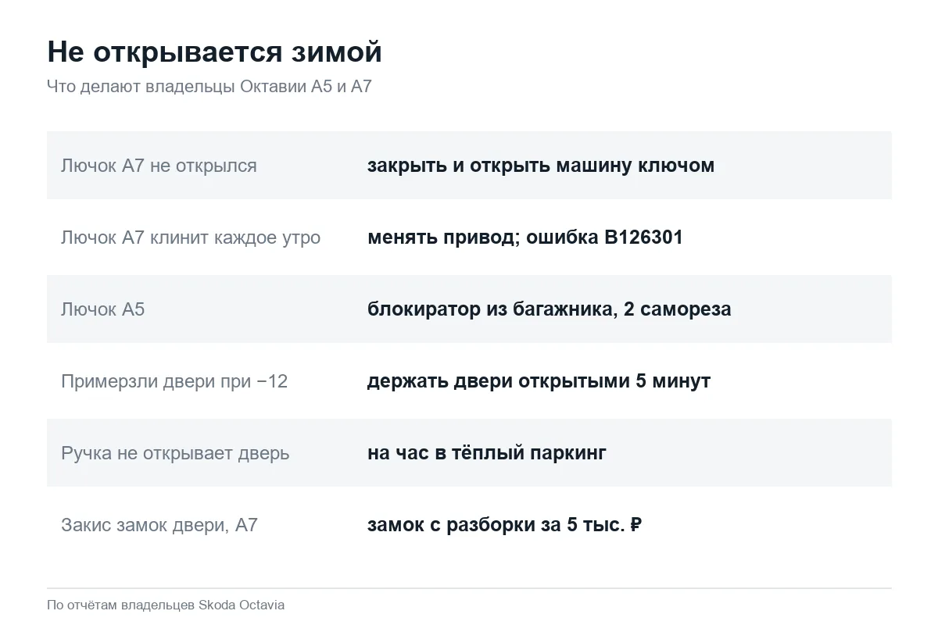Screen dimensions: 938x625
Task: Click the row label "Лючок A5"
Action: pyautogui.click(x=103, y=309)
